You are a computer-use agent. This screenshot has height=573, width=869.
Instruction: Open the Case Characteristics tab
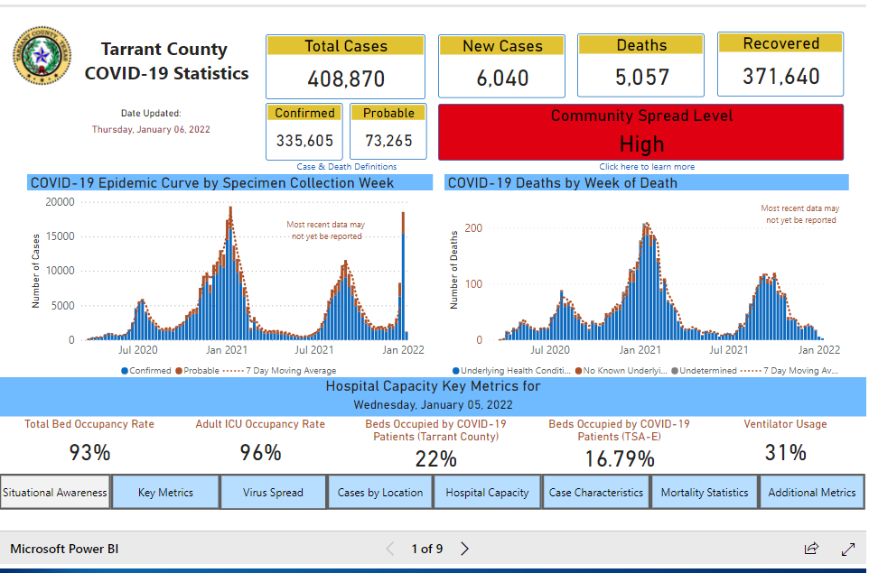[x=596, y=492]
